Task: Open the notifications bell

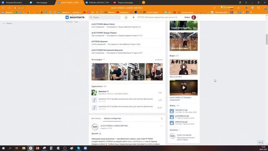Action: pyautogui.click(x=126, y=17)
